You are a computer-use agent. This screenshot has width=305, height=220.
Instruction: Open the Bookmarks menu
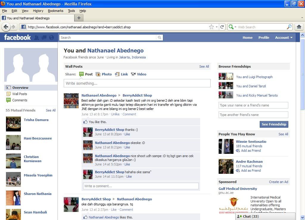[x=56, y=11]
